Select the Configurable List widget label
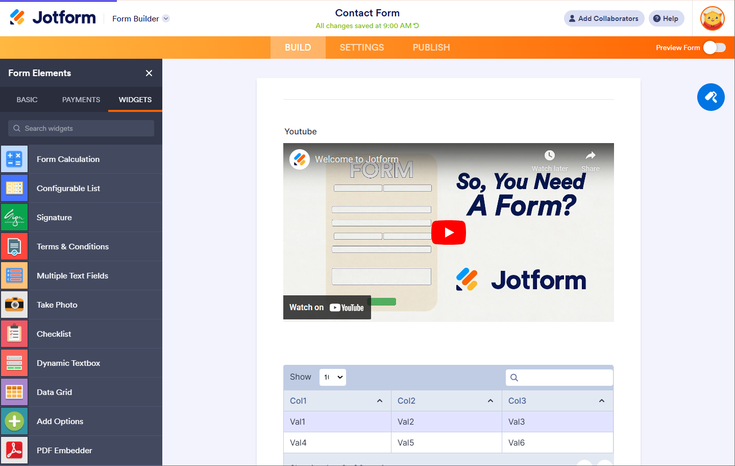Viewport: 735px width, 466px height. [68, 188]
